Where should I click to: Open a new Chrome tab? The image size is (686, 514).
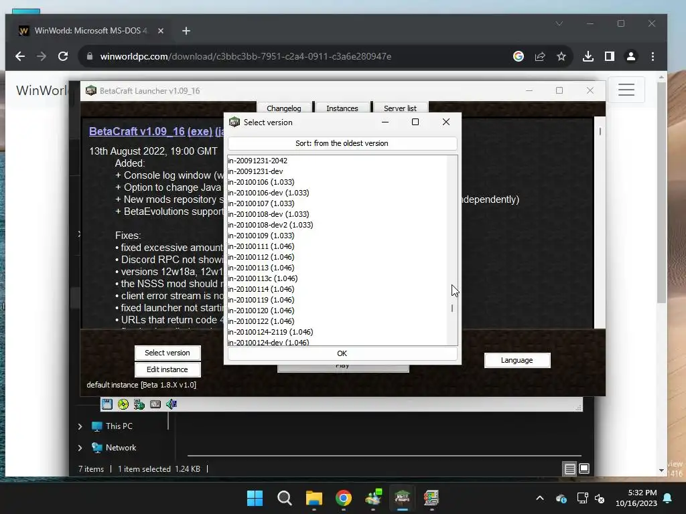coord(186,31)
